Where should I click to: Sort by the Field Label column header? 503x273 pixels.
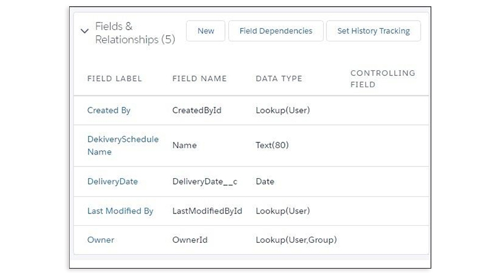click(x=114, y=78)
